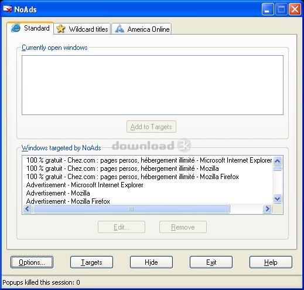Click the NoAds app icon in title bar
Screen dimensions: 304x290
[8, 9]
